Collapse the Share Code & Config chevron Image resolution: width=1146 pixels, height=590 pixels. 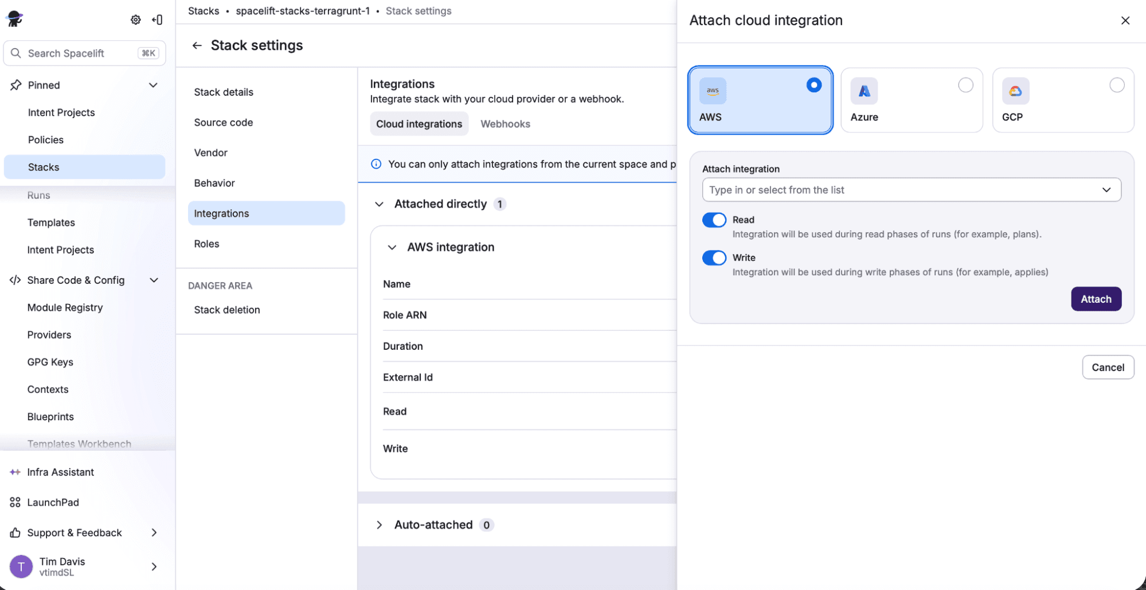point(154,280)
